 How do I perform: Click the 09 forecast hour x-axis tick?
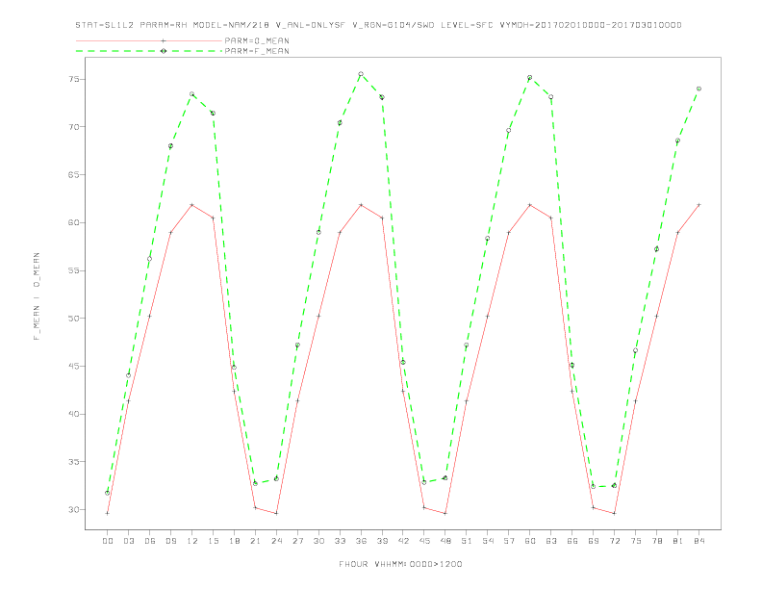click(170, 541)
